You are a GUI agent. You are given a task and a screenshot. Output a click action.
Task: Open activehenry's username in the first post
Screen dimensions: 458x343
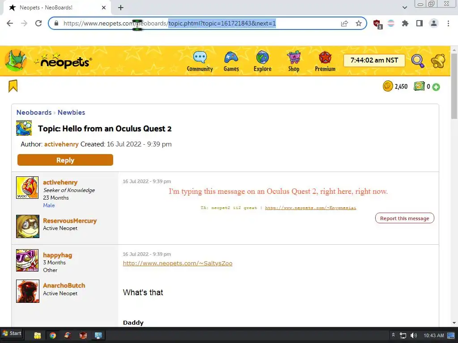tap(60, 182)
